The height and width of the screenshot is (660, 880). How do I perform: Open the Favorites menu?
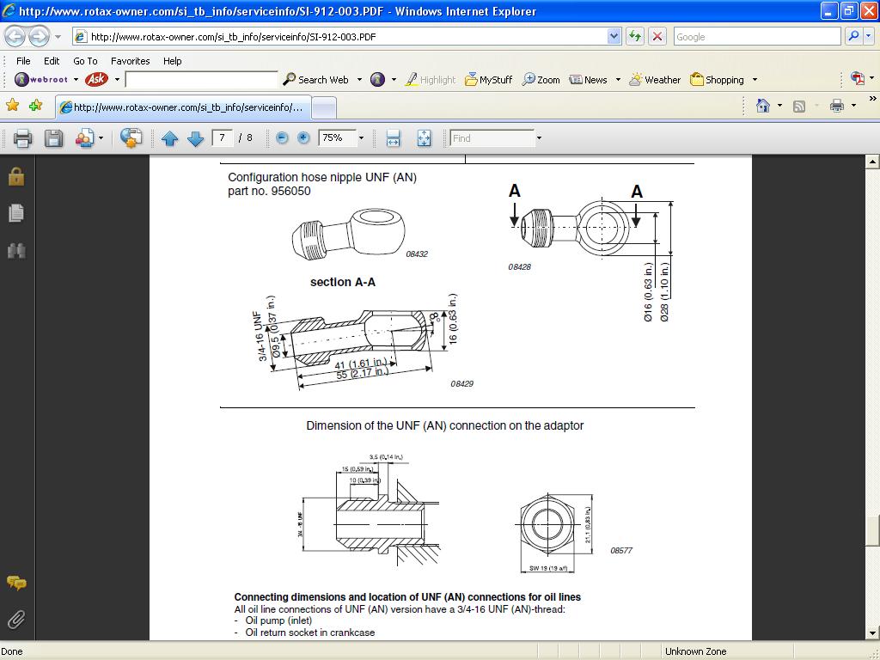(x=130, y=61)
